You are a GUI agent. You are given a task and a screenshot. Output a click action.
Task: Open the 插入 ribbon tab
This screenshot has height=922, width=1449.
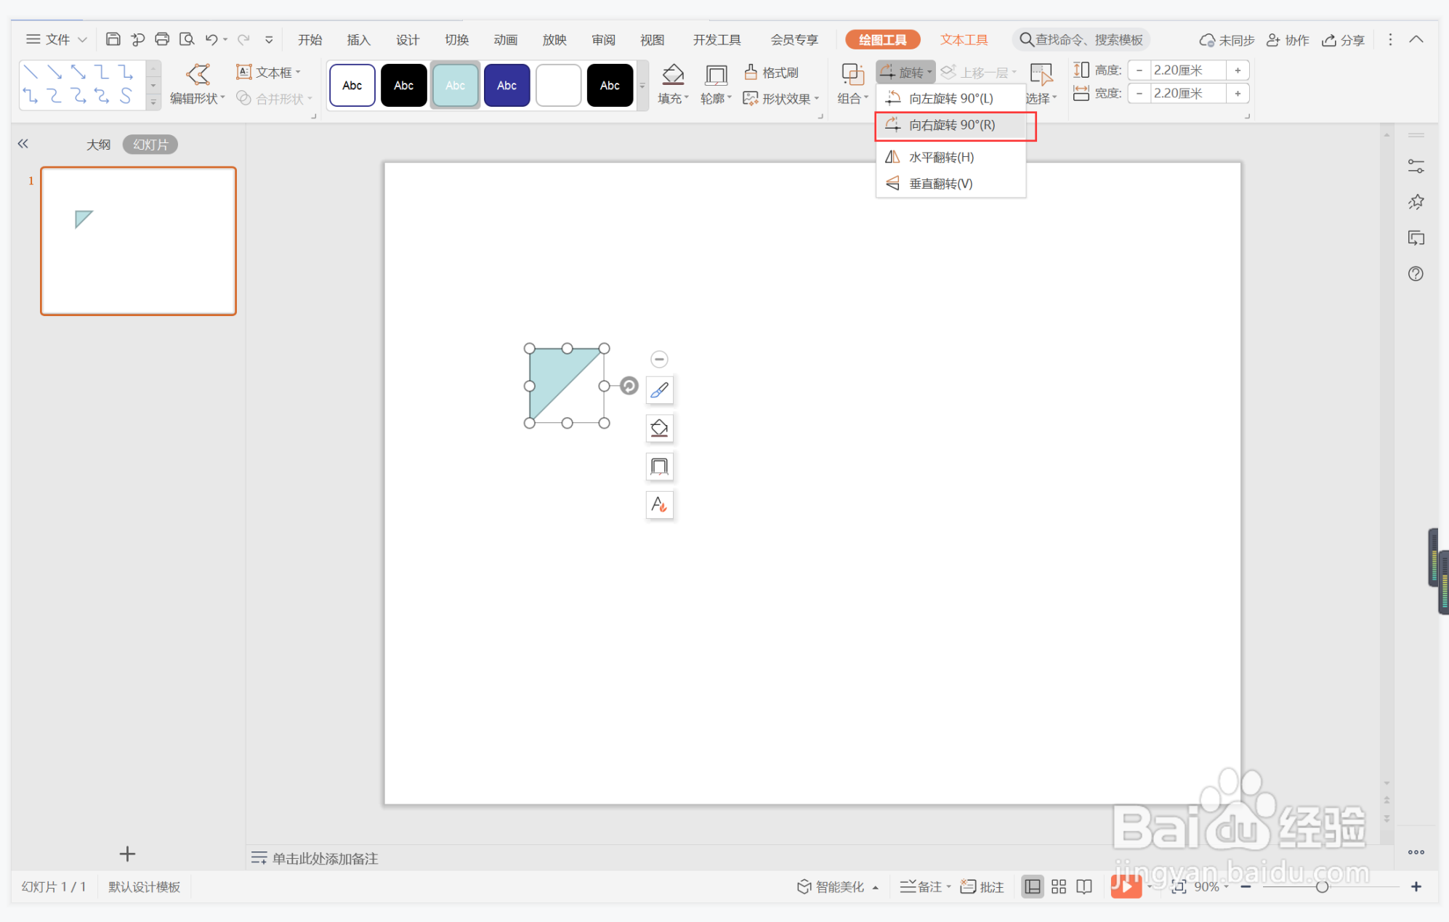pyautogui.click(x=358, y=40)
